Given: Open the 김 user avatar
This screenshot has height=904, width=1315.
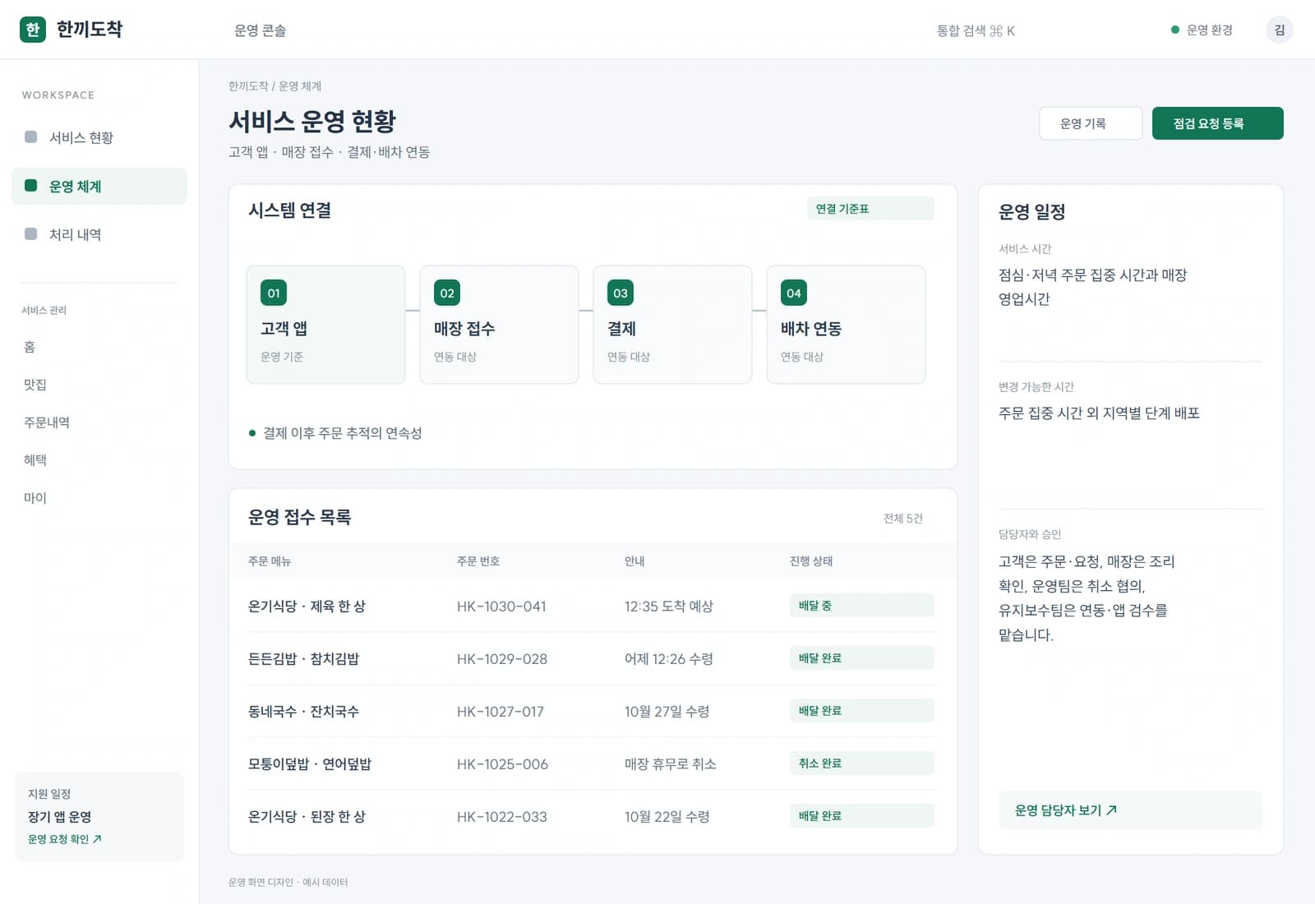Looking at the screenshot, I should [1279, 30].
